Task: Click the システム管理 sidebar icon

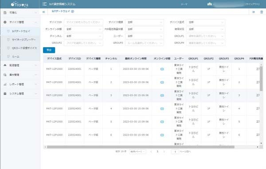Action: coord(5,94)
